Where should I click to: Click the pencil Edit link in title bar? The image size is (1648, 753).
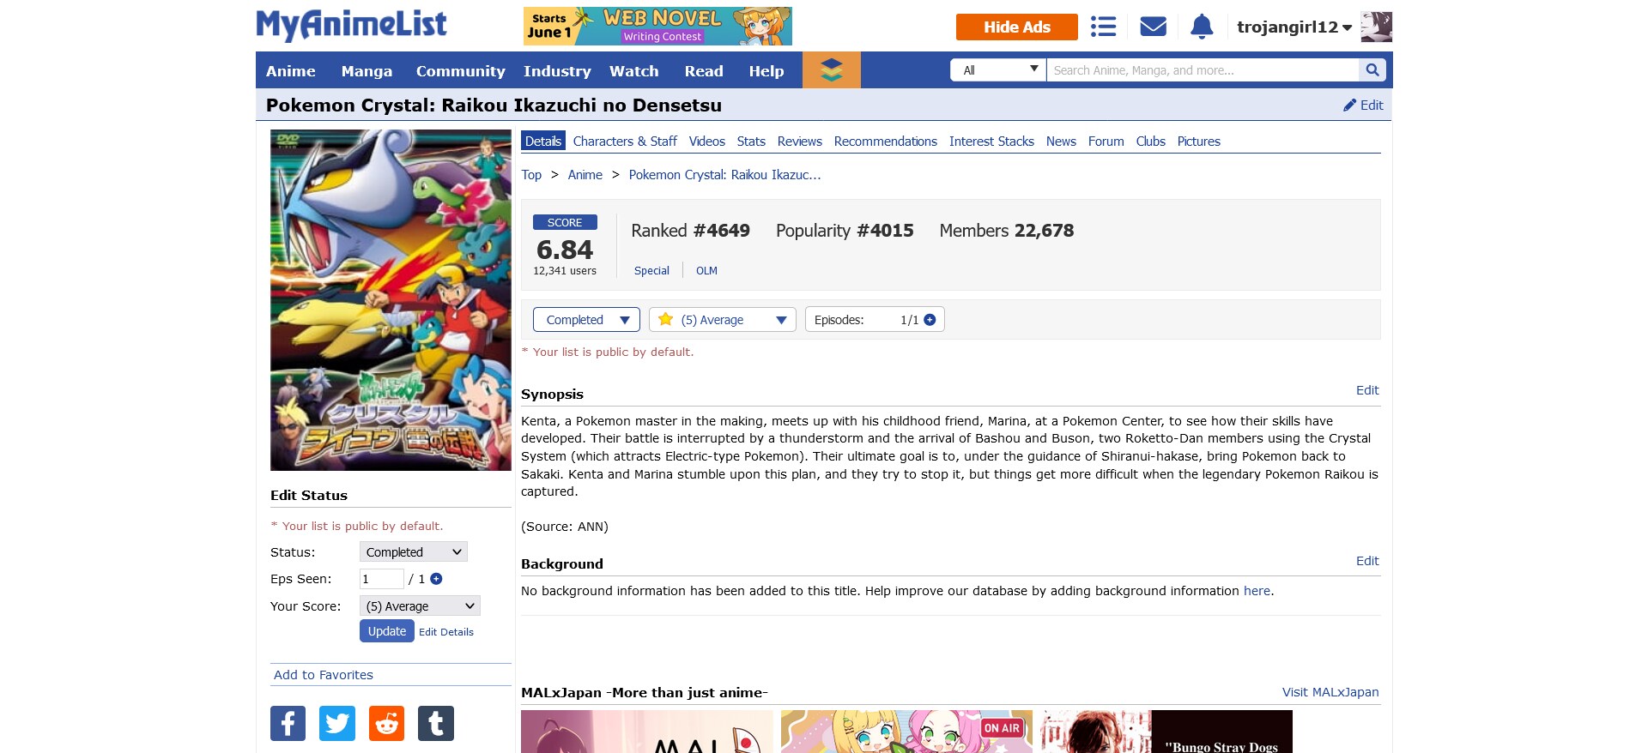pyautogui.click(x=1363, y=105)
